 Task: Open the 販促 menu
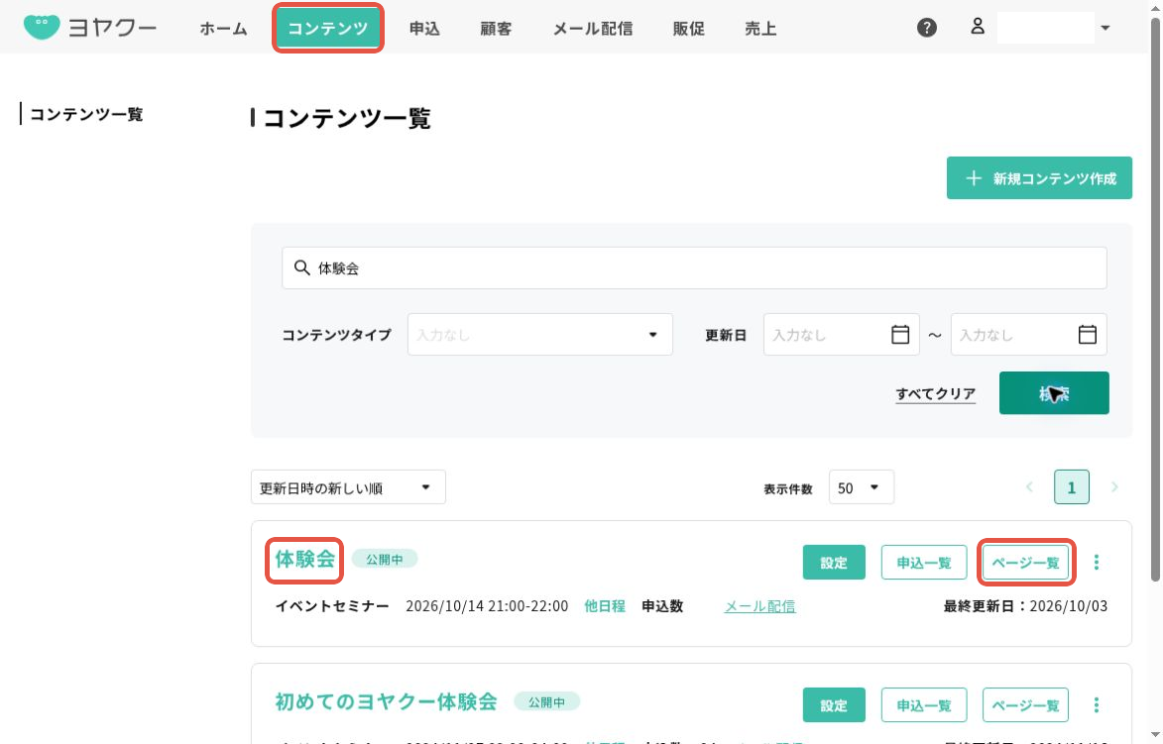pos(688,29)
